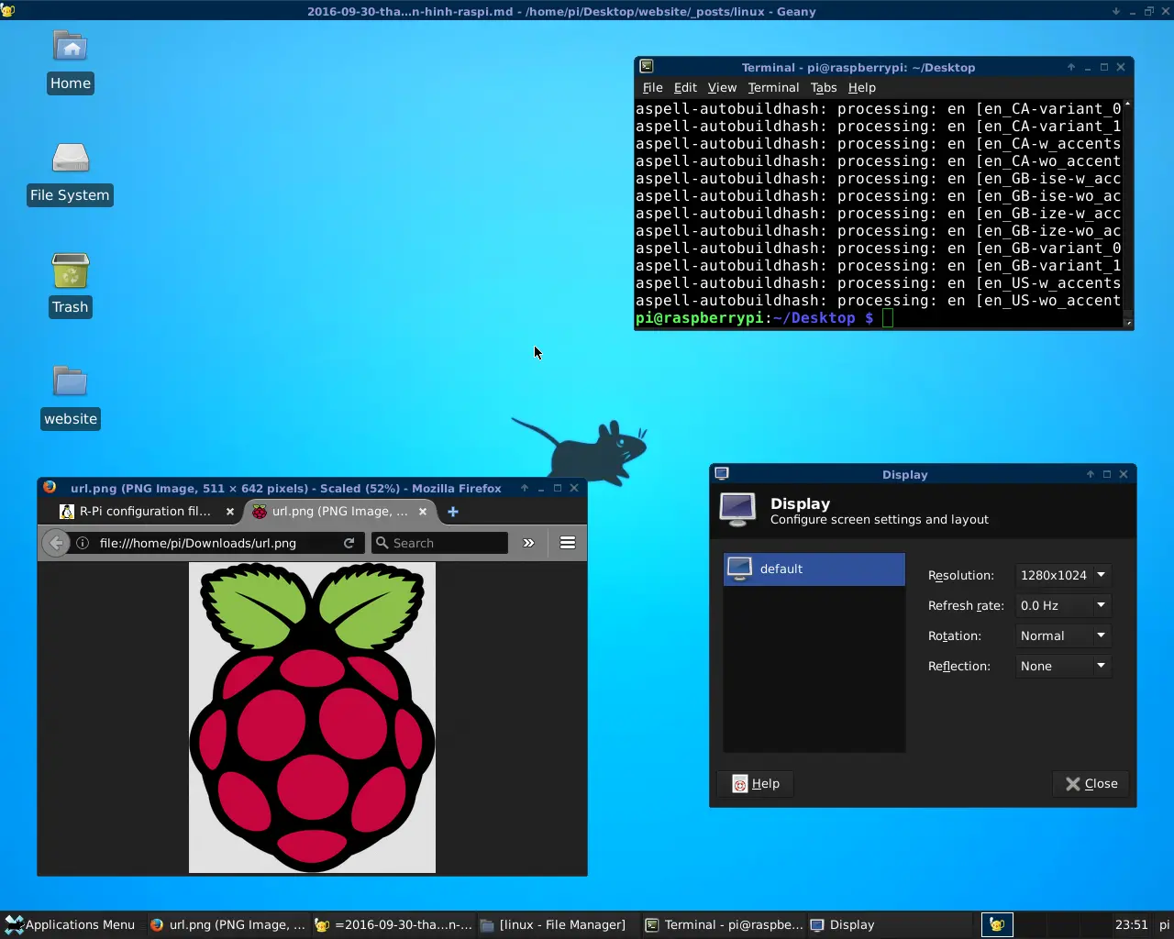Viewport: 1174px width, 939px height.
Task: Open the Terminal menu in menu bar
Action: (773, 88)
